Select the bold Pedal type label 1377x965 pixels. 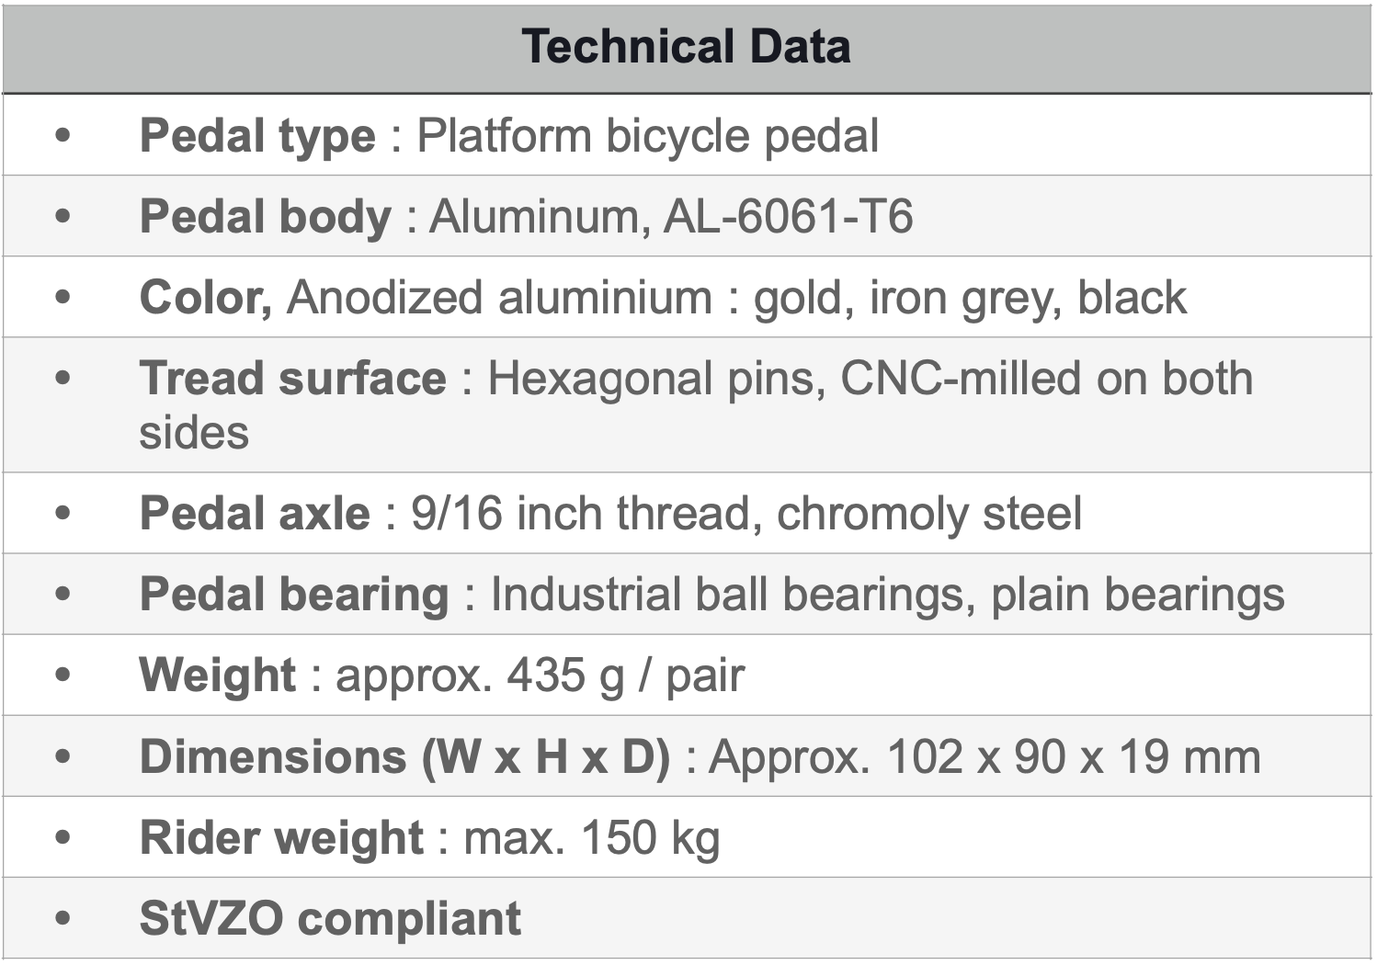[257, 136]
